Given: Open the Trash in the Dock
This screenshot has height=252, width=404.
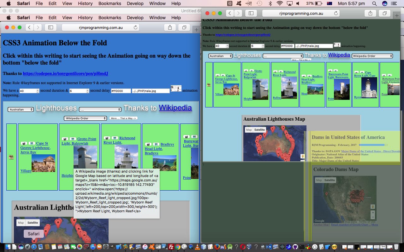Looking at the screenshot, I should (396, 247).
